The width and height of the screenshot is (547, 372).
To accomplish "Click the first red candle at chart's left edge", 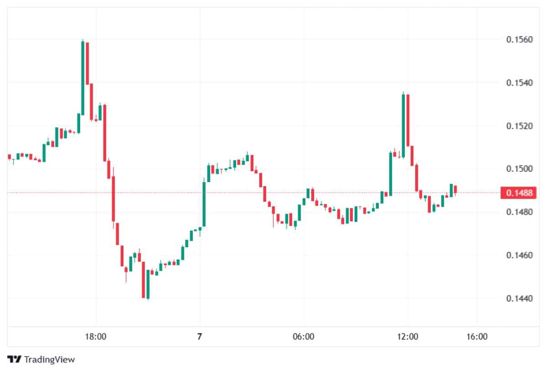I will coord(9,157).
